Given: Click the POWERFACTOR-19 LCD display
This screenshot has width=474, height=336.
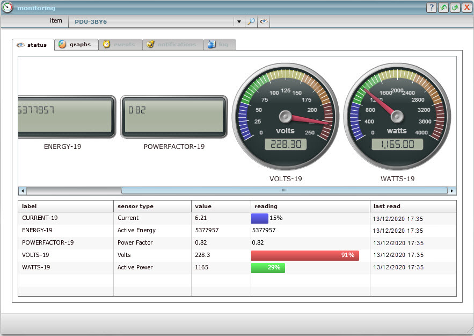Looking at the screenshot, I should pyautogui.click(x=174, y=117).
